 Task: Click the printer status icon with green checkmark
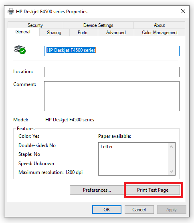pos(20,50)
